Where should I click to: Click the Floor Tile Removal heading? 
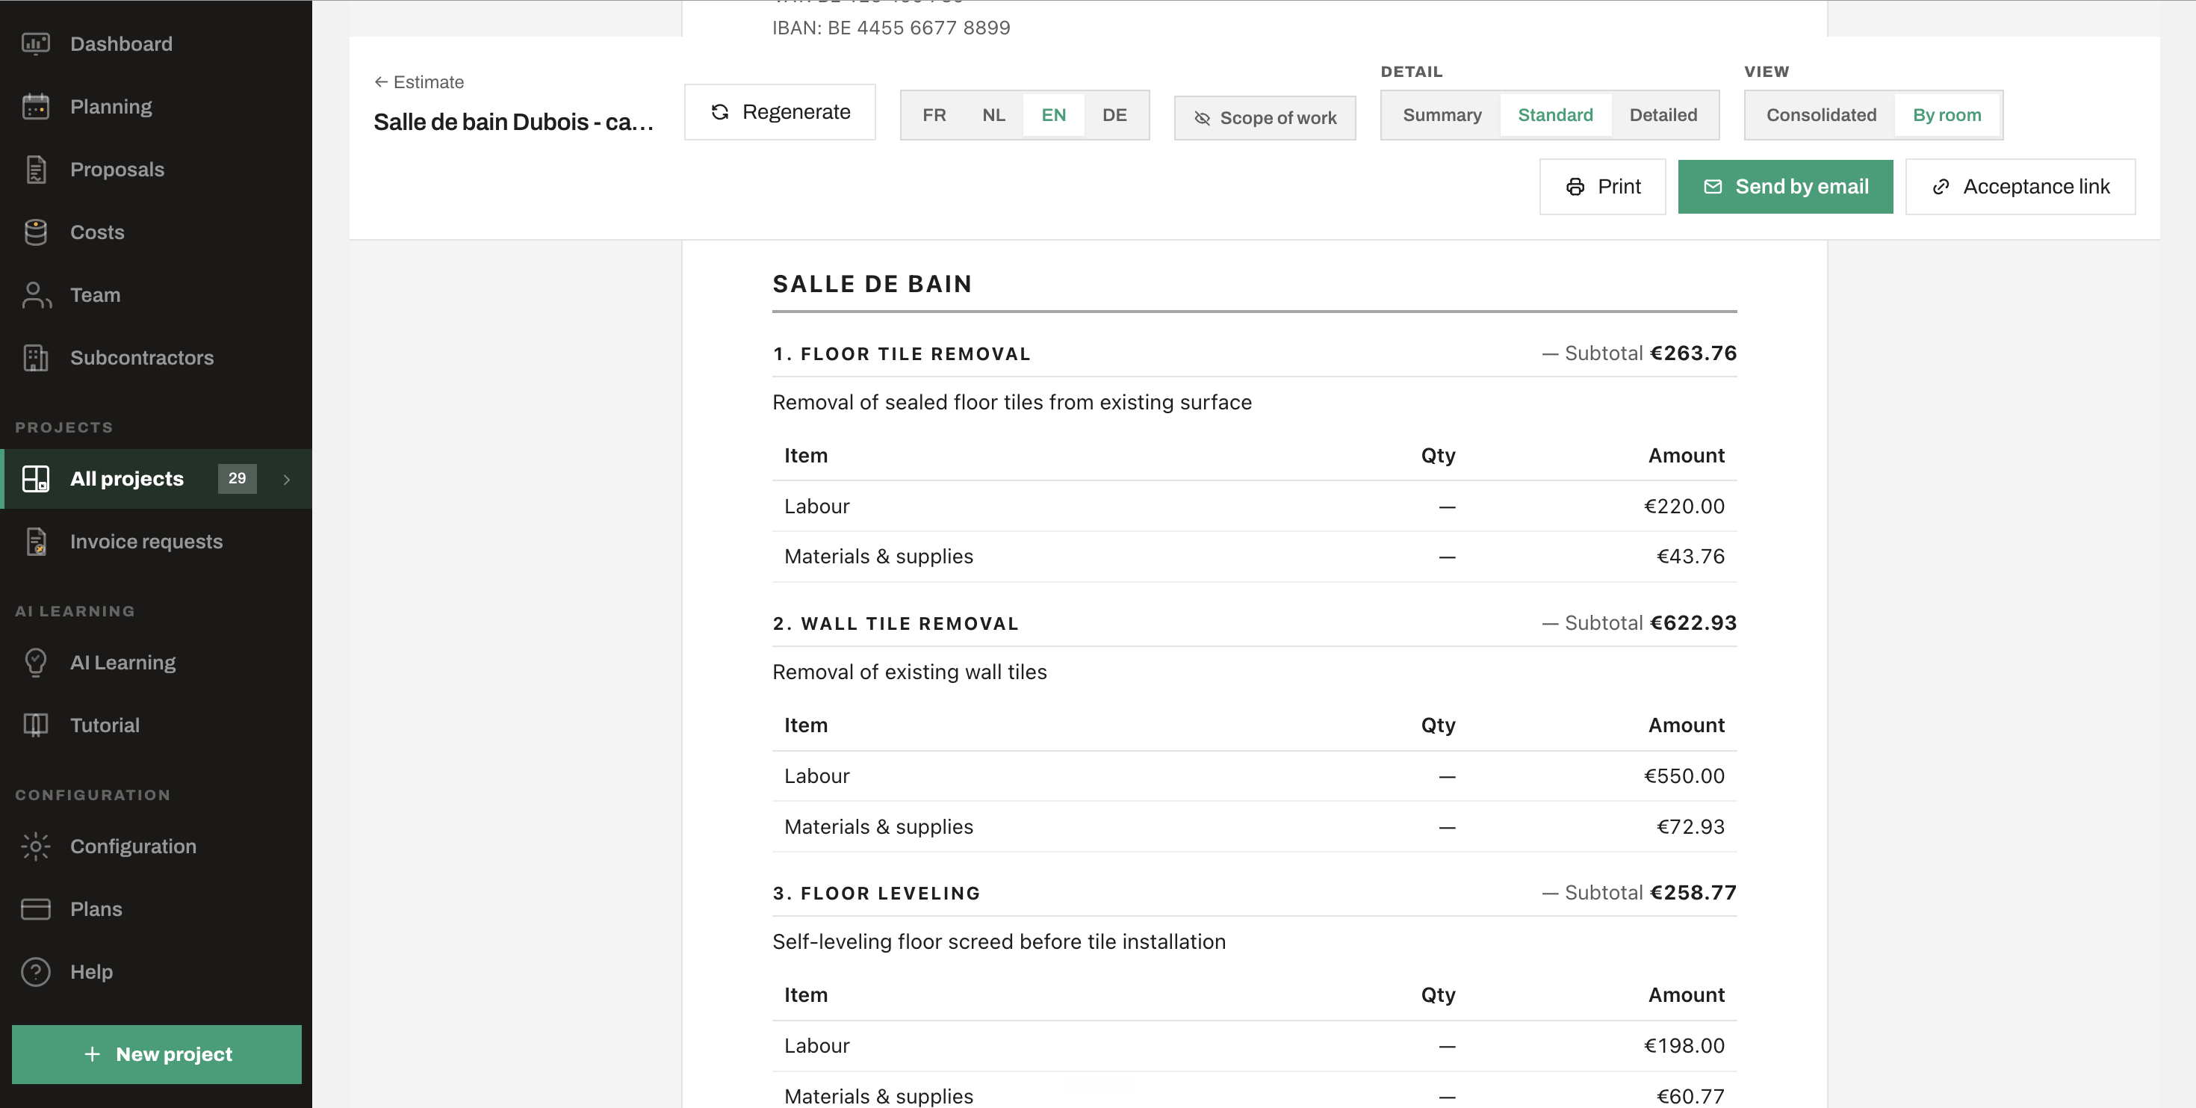902,354
